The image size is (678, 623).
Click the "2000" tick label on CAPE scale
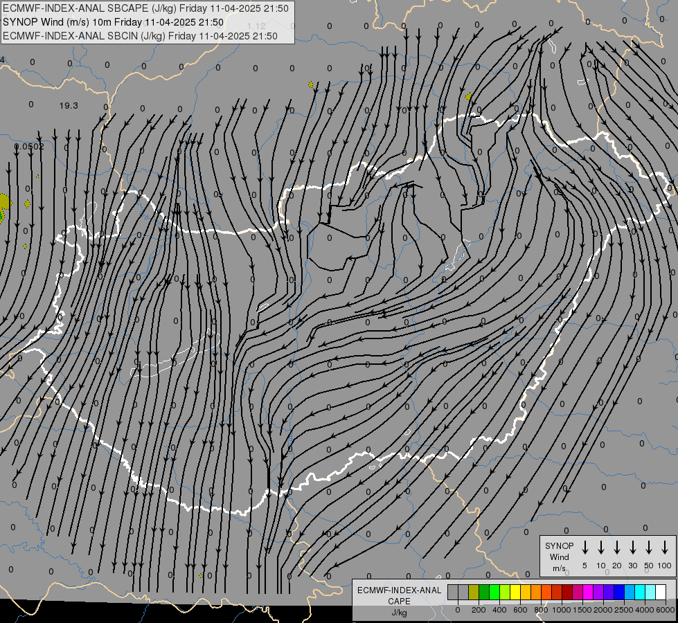pyautogui.click(x=603, y=610)
